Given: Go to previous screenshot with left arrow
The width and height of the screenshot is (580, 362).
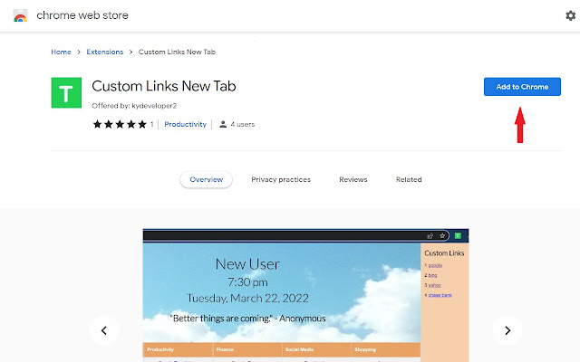Looking at the screenshot, I should click(x=103, y=330).
